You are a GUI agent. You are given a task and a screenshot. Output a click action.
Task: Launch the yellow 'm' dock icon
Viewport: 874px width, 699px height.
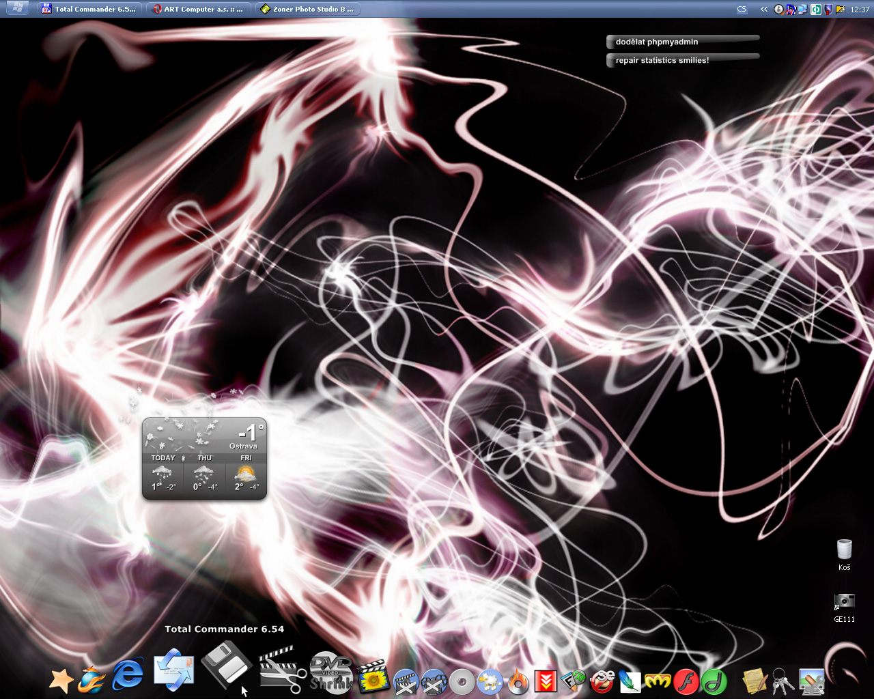[658, 681]
